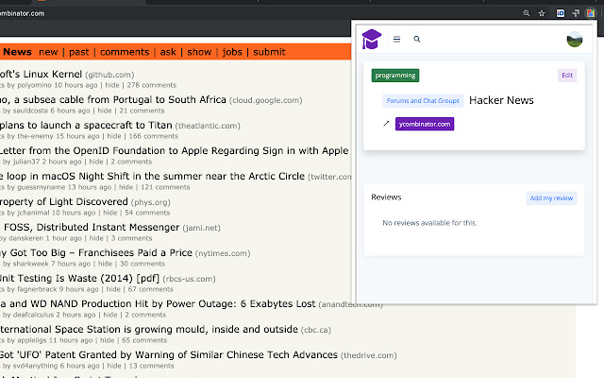The image size is (604, 378).
Task: Open user sauldcosta's profile link
Action: click(30, 111)
